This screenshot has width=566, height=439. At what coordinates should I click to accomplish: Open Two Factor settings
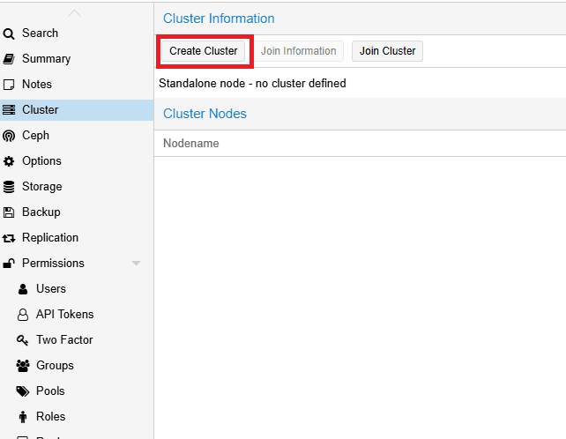pos(64,339)
